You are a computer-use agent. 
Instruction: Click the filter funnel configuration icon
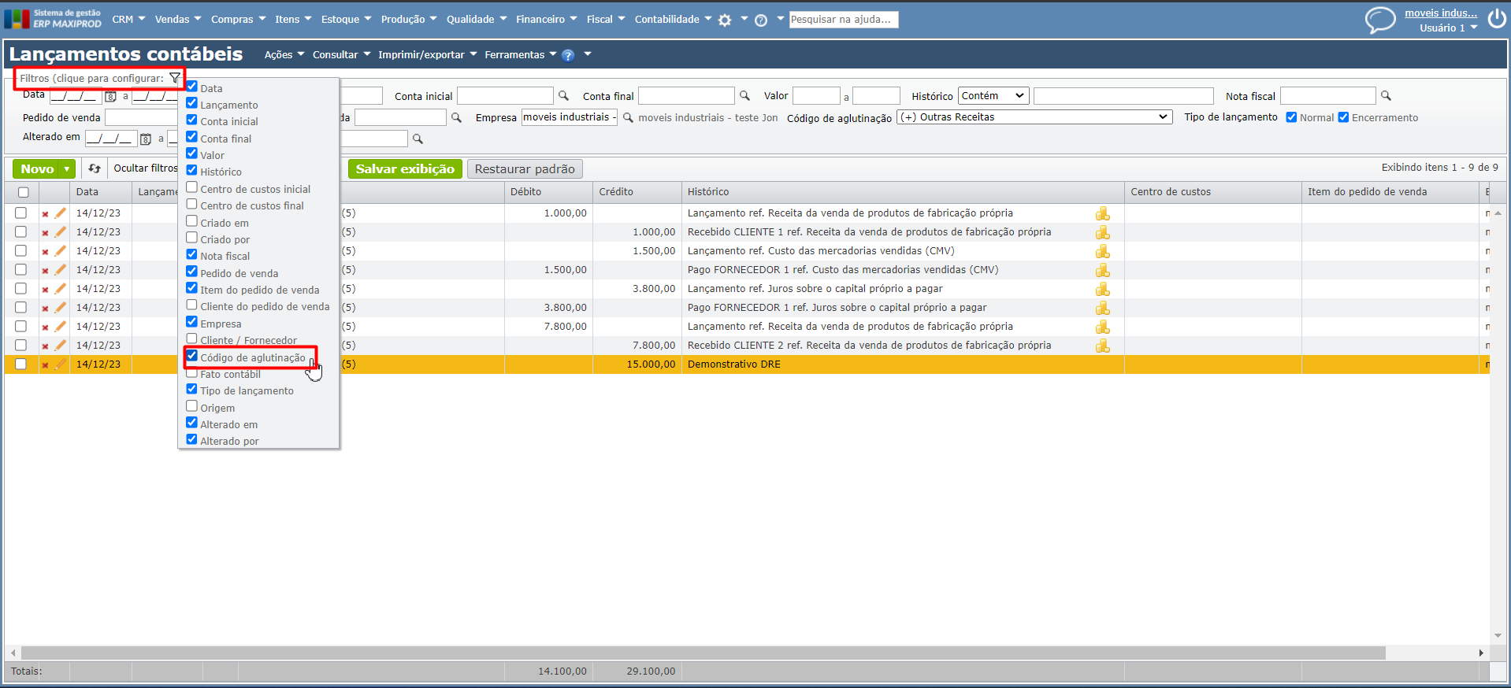(x=175, y=78)
